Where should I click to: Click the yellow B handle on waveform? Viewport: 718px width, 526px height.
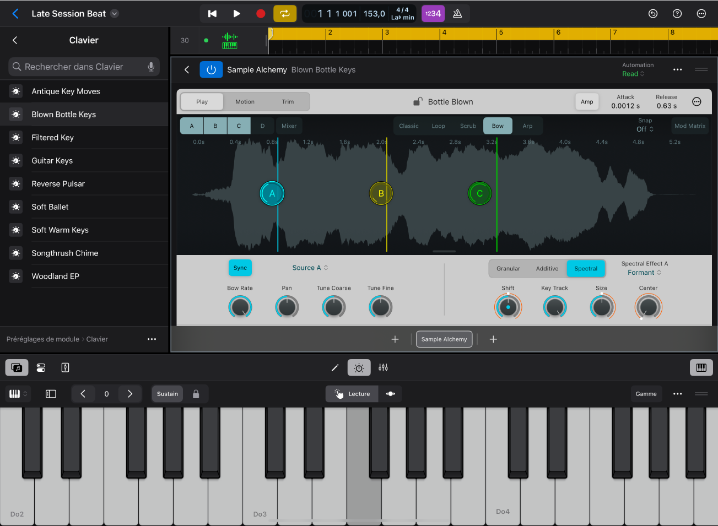point(381,193)
